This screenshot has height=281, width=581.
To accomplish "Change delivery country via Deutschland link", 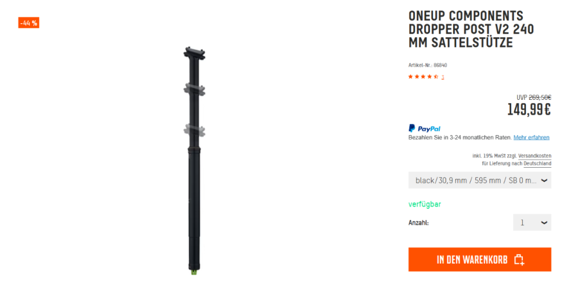I will (x=537, y=164).
